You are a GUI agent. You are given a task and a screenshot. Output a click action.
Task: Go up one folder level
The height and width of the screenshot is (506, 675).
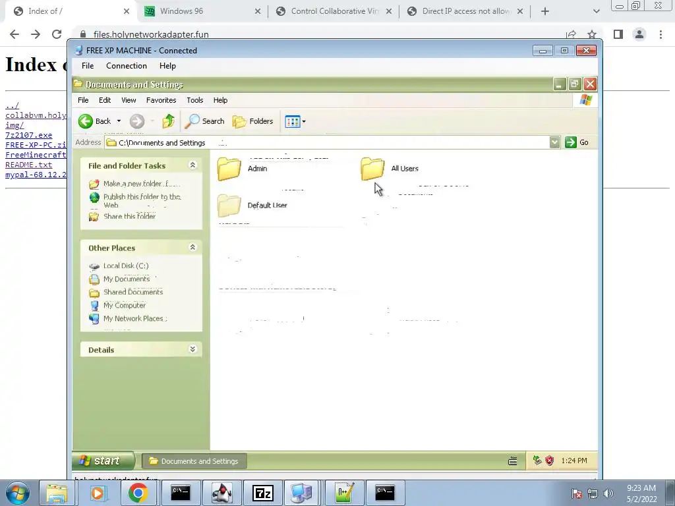point(168,121)
